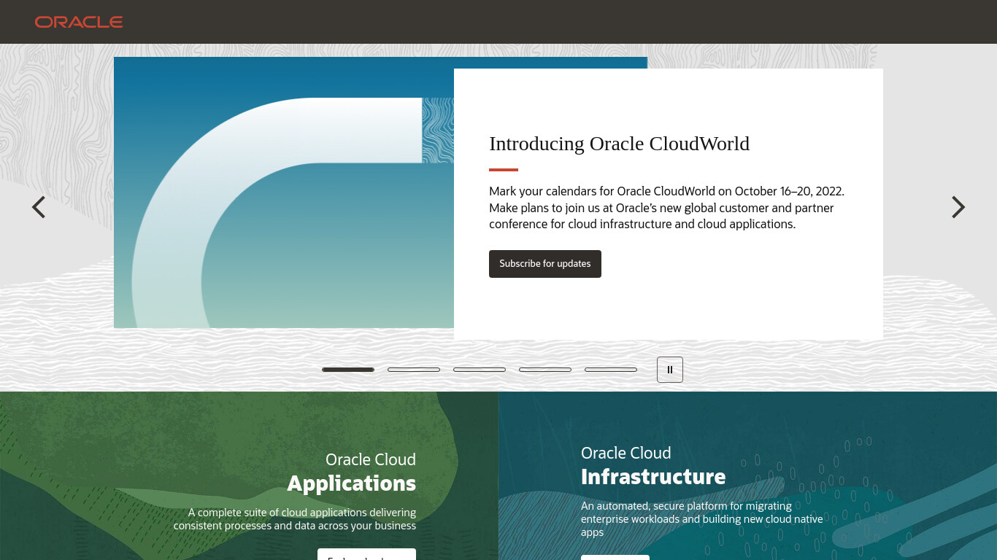Click the CloudWorld date description paragraph
This screenshot has width=997, height=560.
pos(666,208)
